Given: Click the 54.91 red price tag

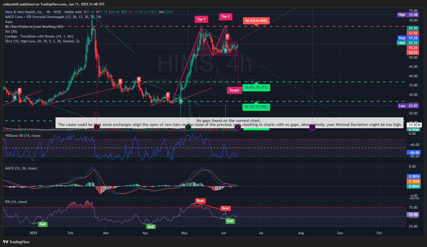Looking at the screenshot, I should (x=413, y=52).
